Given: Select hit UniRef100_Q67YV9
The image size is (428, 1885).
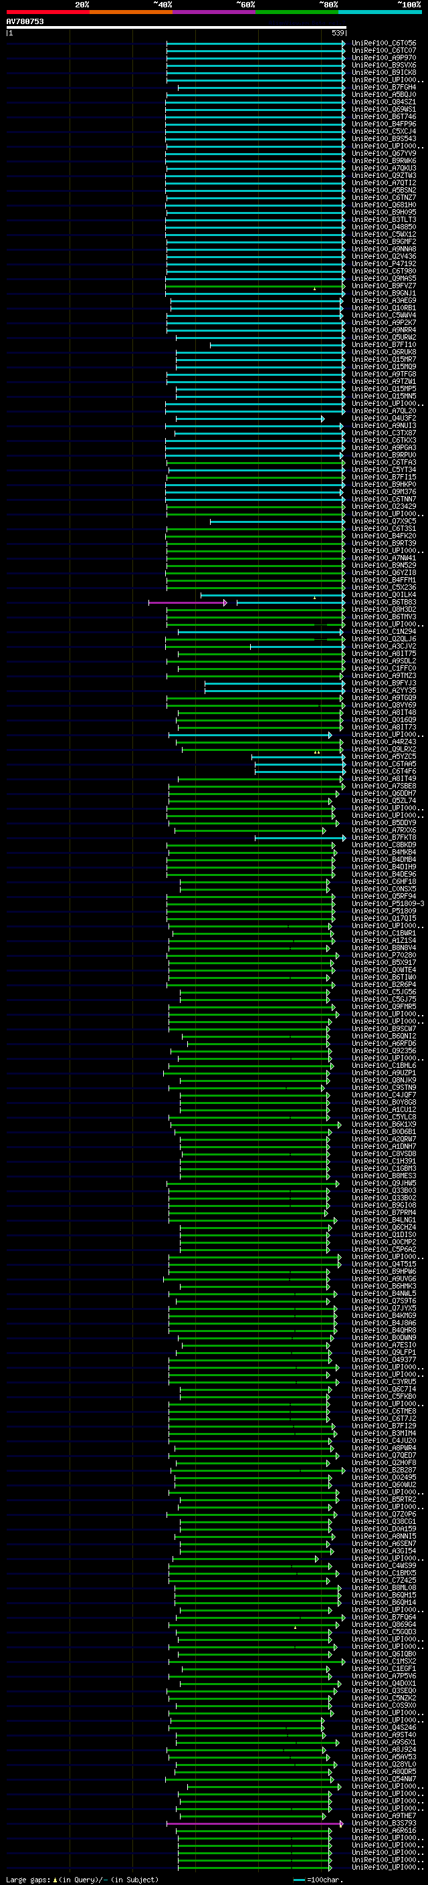Looking at the screenshot, I should 383,154.
